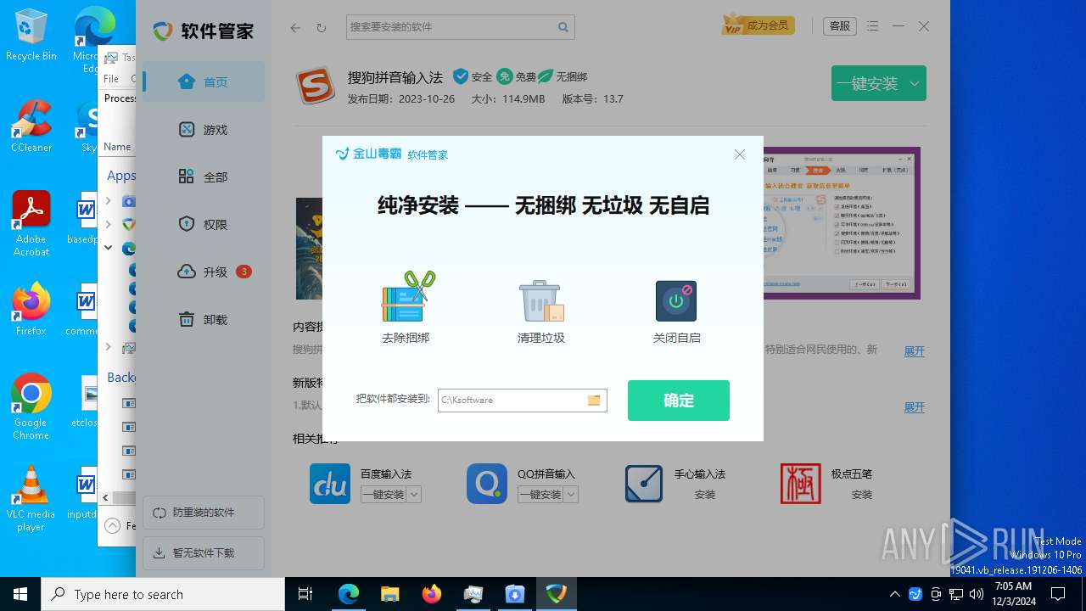Open dropdown arrow next to 百度输入法 一键安装
The image size is (1086, 611).
pos(414,494)
